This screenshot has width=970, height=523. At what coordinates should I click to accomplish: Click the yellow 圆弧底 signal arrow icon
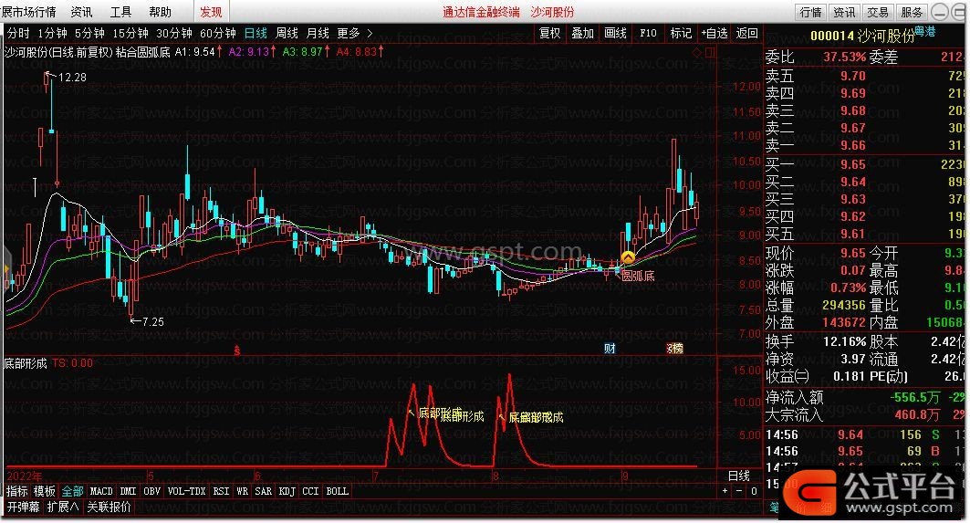click(x=628, y=256)
